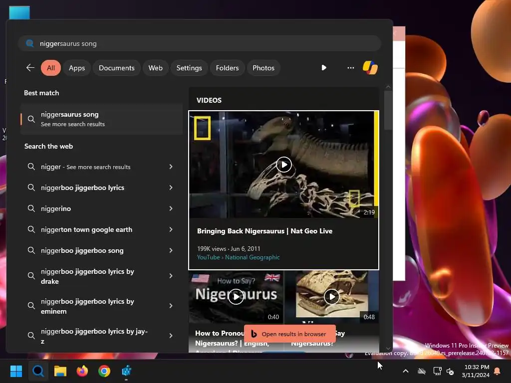Click the 'Best match' heading
Image resolution: width=511 pixels, height=383 pixels.
pos(41,93)
